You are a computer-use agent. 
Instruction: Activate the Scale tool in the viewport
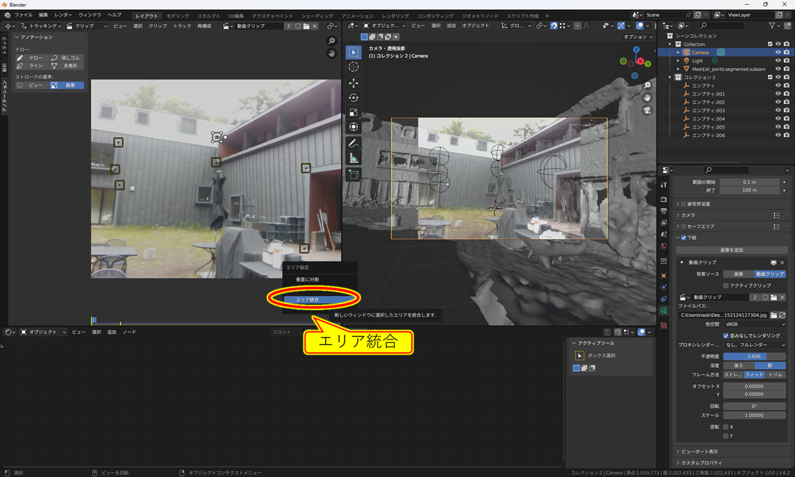click(x=354, y=113)
